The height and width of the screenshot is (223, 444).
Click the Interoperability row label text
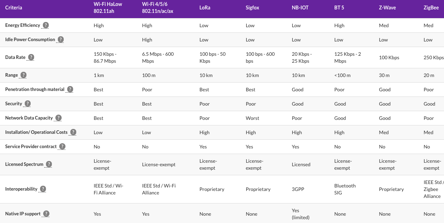point(21,189)
